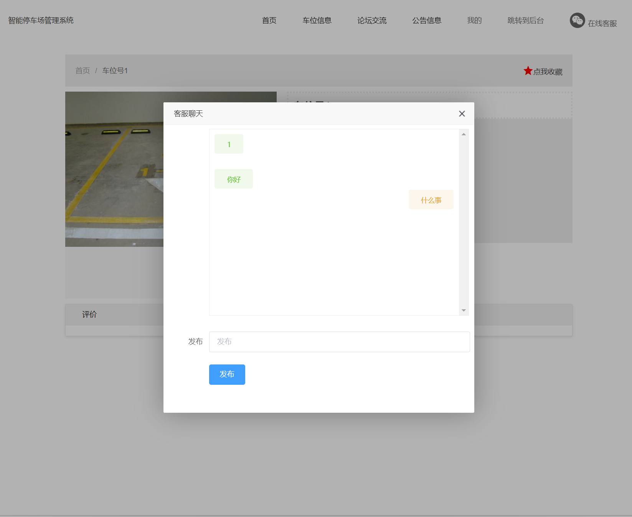The image size is (632, 517).
Task: Click the 发布 field label
Action: 195,341
